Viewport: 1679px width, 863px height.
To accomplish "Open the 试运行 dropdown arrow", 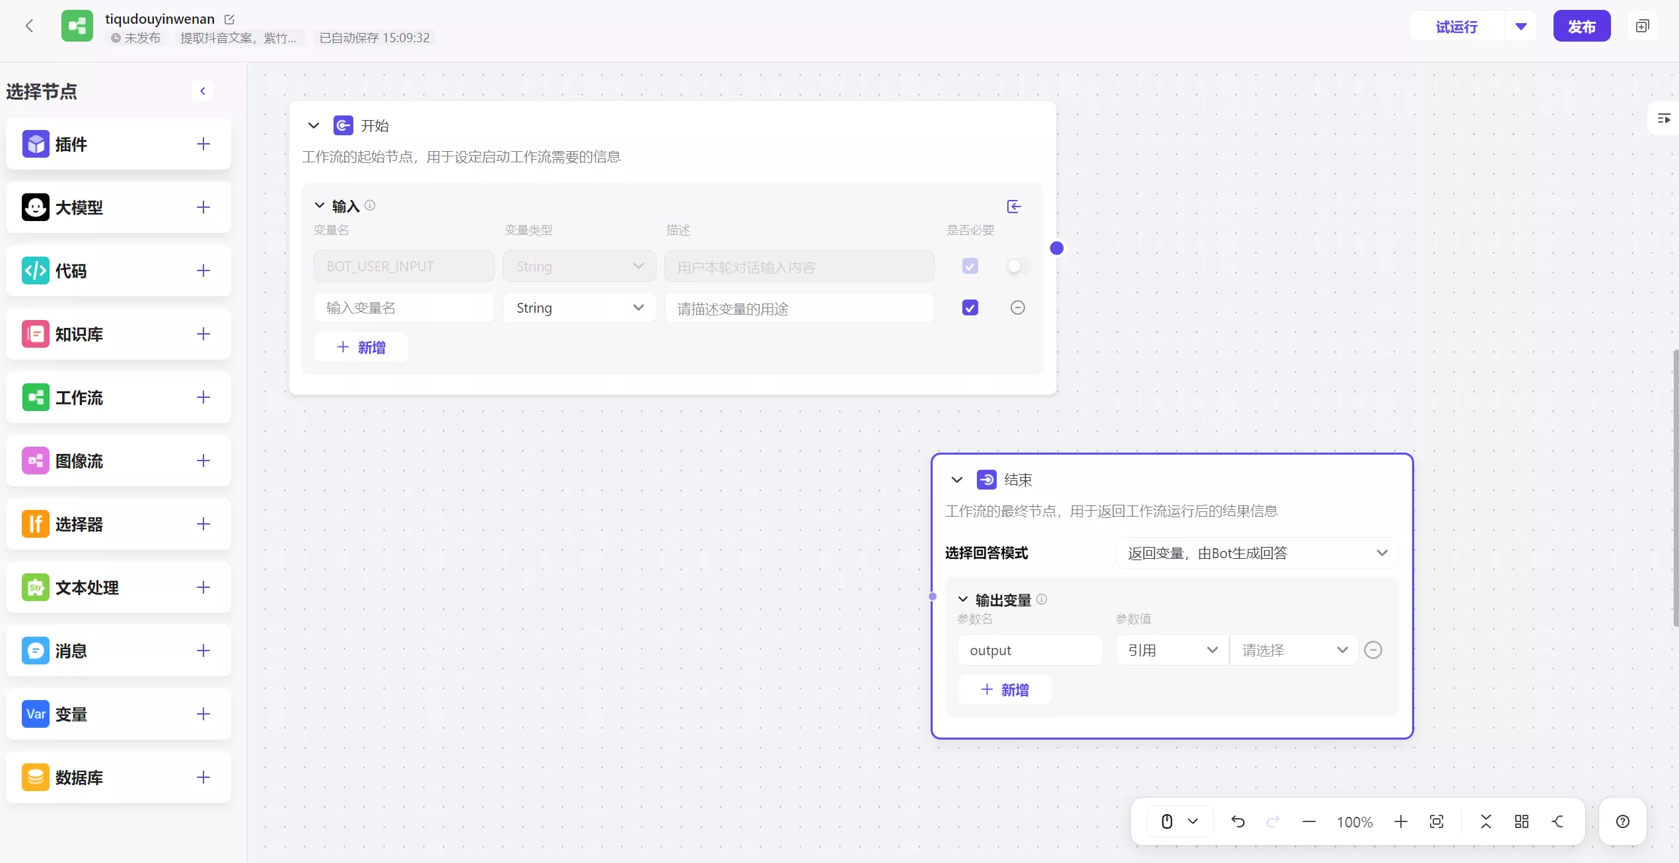I will click(x=1521, y=26).
